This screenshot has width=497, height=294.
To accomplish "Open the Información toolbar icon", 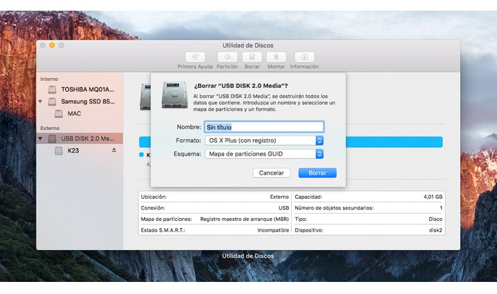I will (x=305, y=57).
